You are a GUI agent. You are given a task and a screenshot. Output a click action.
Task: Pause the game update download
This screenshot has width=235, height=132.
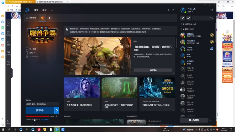click(x=56, y=116)
